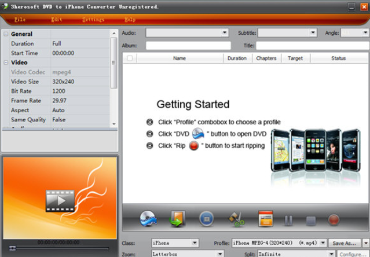The width and height of the screenshot is (370, 257).
Task: Collapse the Video property group
Action: [x=6, y=63]
